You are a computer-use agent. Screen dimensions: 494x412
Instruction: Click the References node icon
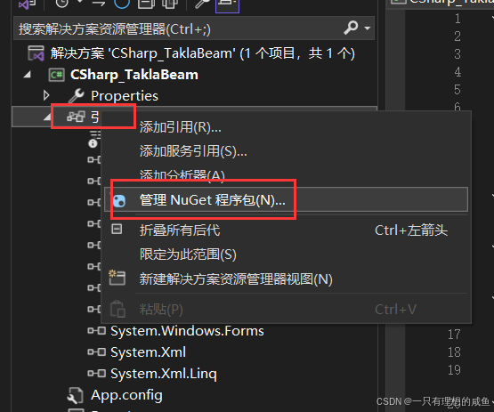pyautogui.click(x=76, y=117)
